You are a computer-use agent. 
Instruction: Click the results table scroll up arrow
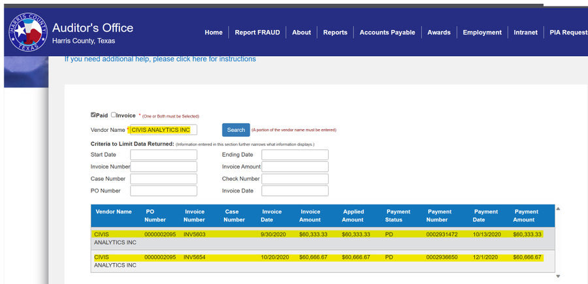(x=558, y=209)
